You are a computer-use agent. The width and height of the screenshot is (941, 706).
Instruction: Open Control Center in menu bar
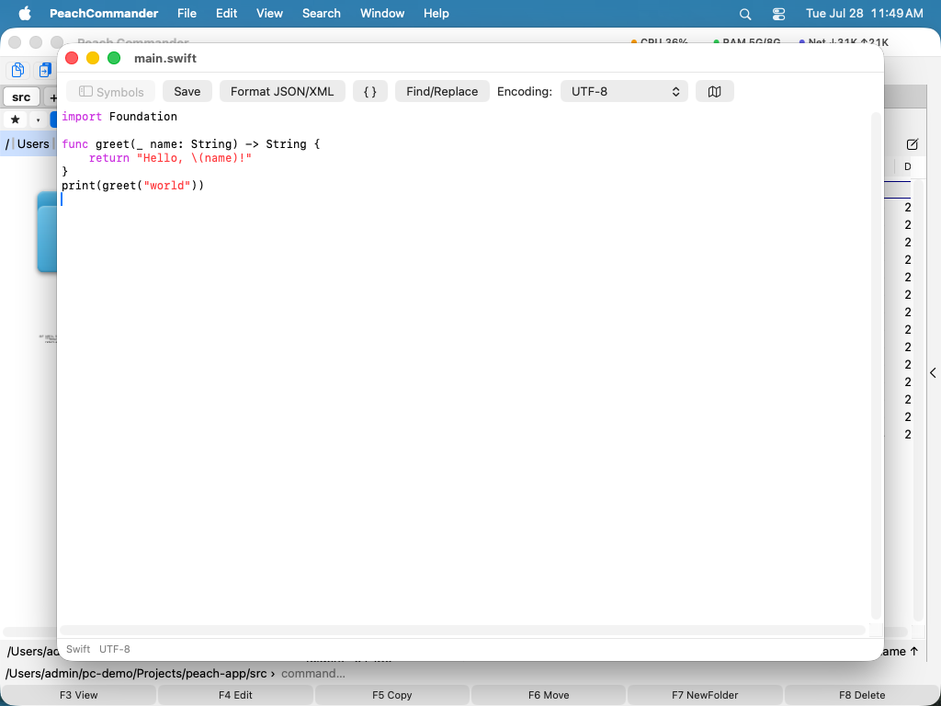pos(778,14)
